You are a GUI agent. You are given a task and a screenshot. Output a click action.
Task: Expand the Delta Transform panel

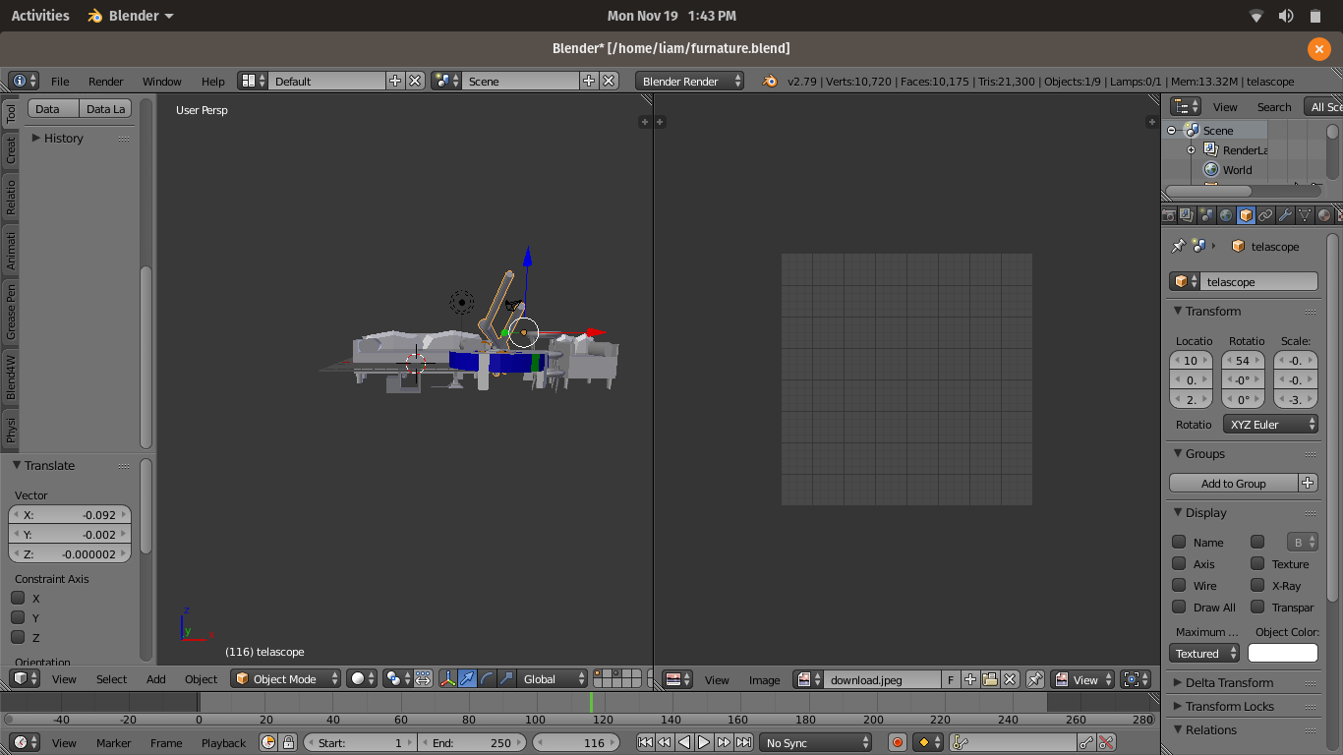tap(1229, 682)
